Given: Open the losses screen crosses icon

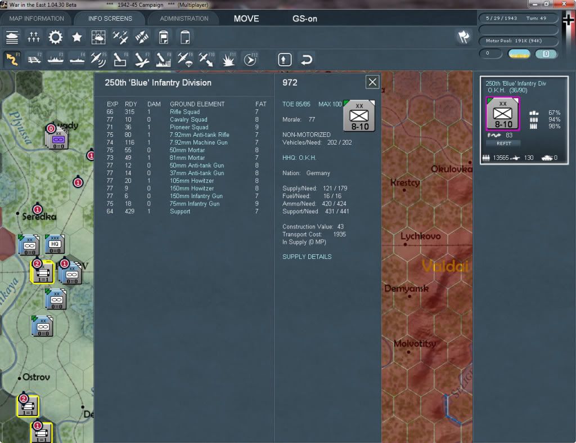Looking at the screenshot, I should tap(33, 37).
